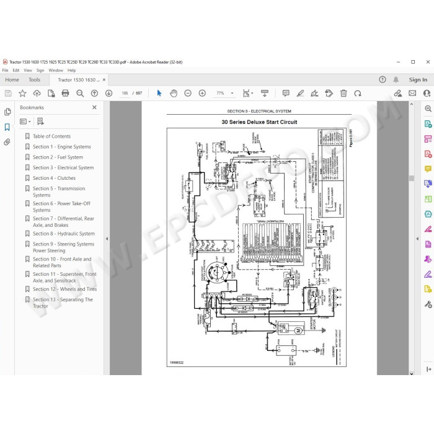Open the Sign menu
Viewport: 434px width, 434px height.
40,70
